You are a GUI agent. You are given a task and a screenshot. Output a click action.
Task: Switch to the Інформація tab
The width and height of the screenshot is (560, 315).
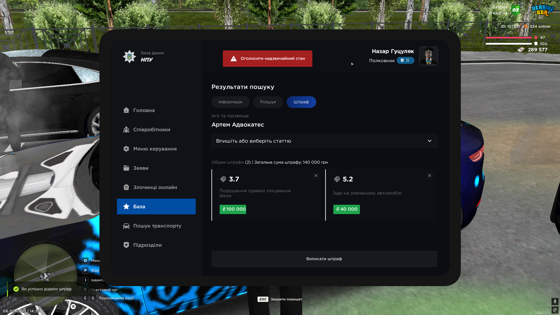click(x=231, y=102)
